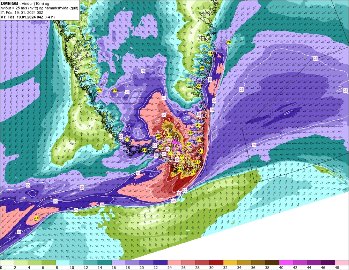This screenshot has width=349, height=270.
Task: Select the yellow 48 gust label
Action: pos(158,136)
